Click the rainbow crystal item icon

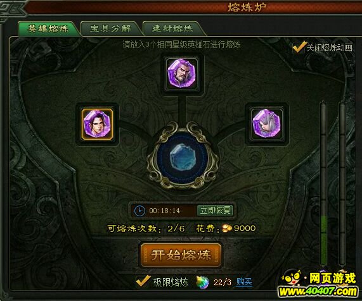[202, 283]
